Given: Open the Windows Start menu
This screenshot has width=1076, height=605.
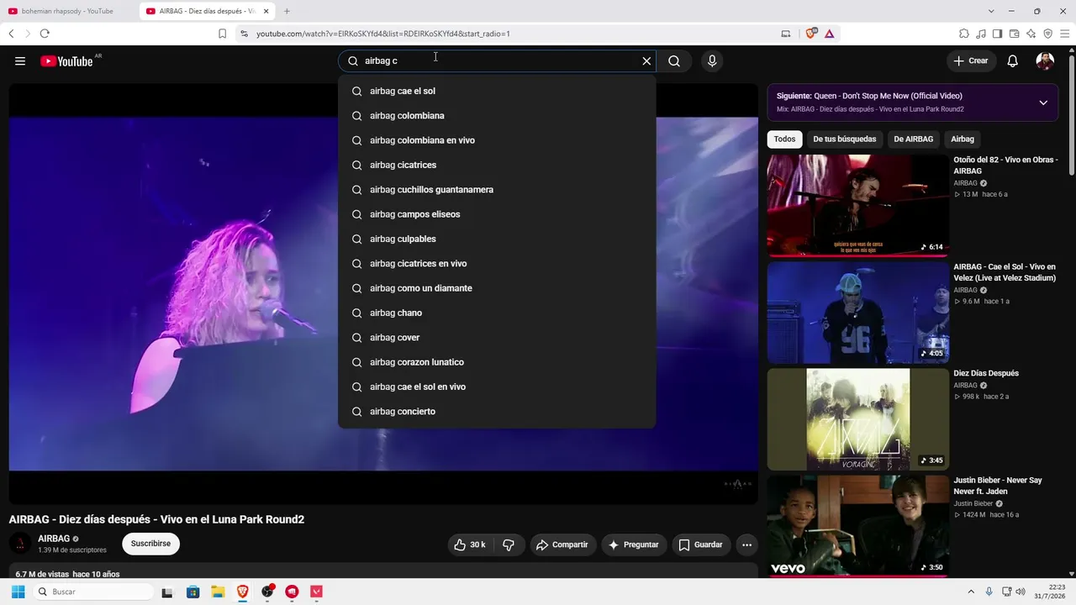Looking at the screenshot, I should tap(18, 592).
